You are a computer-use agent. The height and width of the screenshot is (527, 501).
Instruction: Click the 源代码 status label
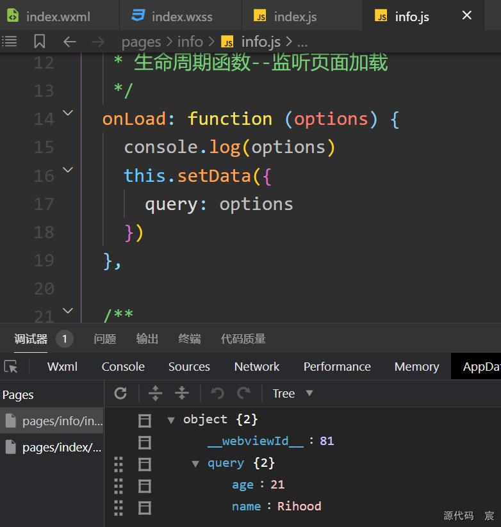coord(458,515)
